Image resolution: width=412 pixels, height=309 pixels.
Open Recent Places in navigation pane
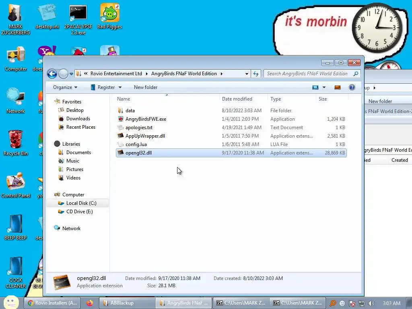(x=80, y=127)
